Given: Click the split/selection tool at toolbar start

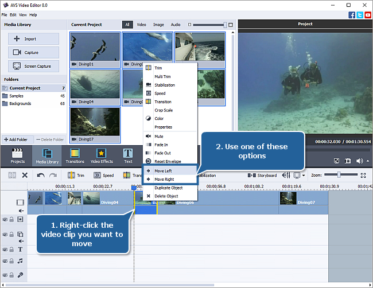Looking at the screenshot, I should 12,176.
